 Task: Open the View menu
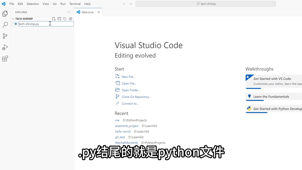point(46,4)
